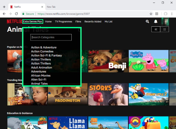Click the Netflix logo
Viewport: 176px width, 129px height.
tap(14, 21)
